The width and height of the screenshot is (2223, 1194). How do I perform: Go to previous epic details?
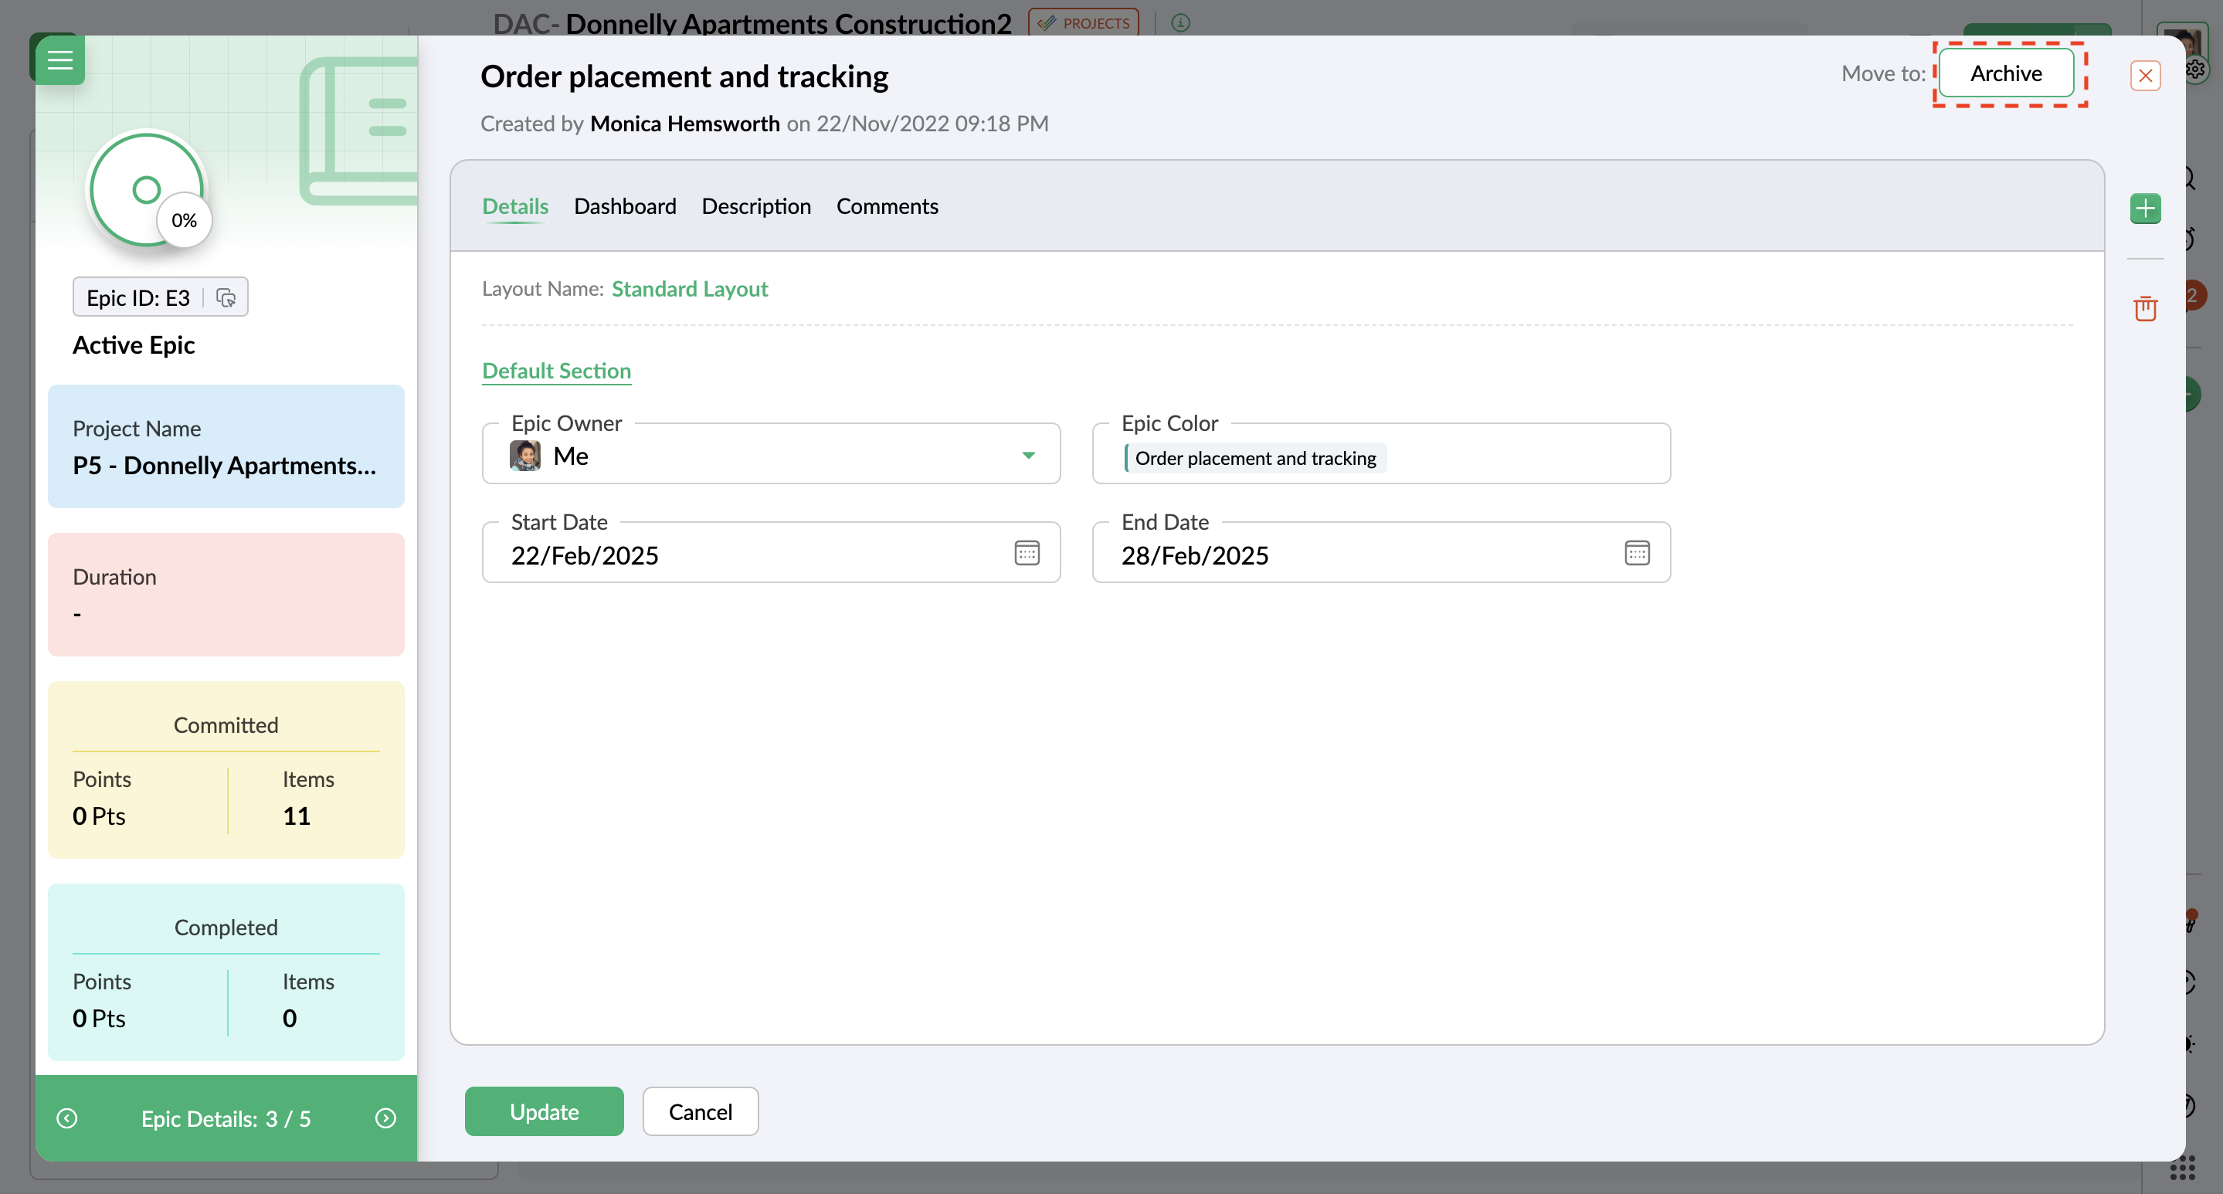pyautogui.click(x=67, y=1119)
